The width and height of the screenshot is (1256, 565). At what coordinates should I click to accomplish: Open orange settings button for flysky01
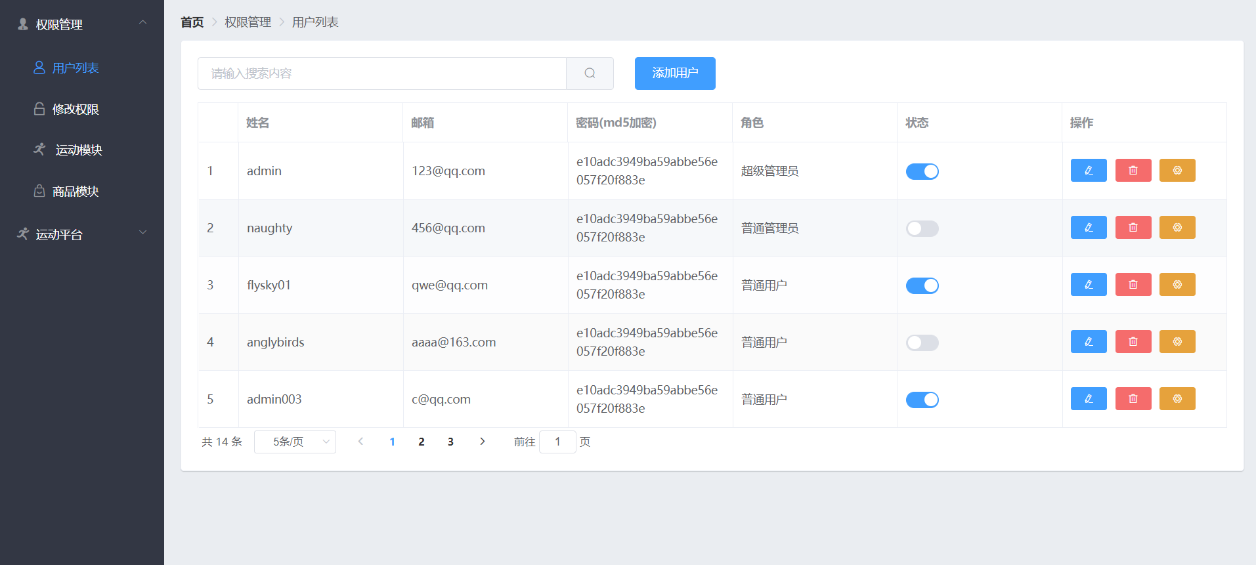1177,285
